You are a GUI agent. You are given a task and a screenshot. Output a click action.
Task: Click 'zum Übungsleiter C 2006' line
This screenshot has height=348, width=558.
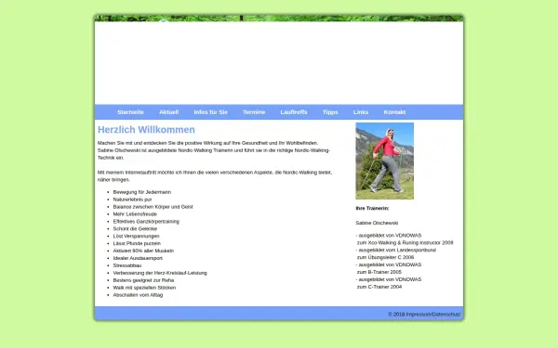click(x=385, y=257)
